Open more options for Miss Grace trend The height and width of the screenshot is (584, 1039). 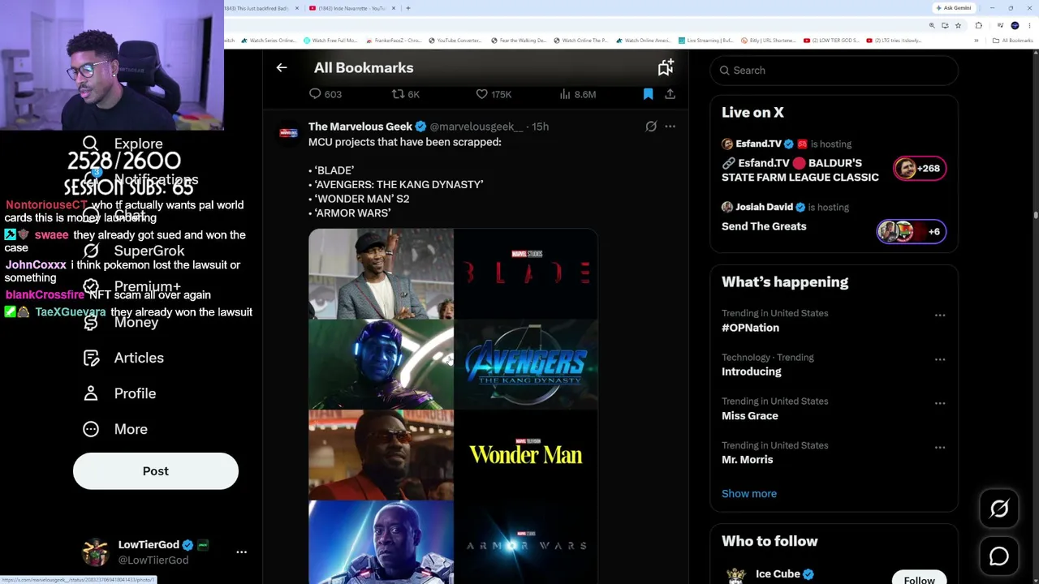point(940,403)
